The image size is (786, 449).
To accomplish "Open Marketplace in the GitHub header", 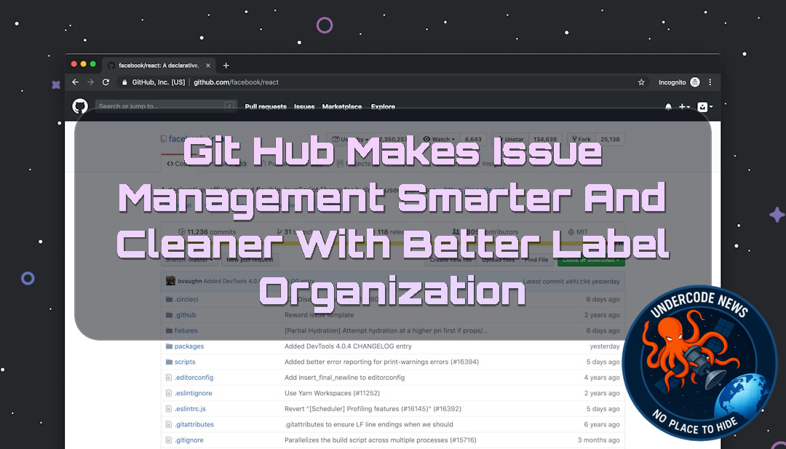I will (342, 107).
